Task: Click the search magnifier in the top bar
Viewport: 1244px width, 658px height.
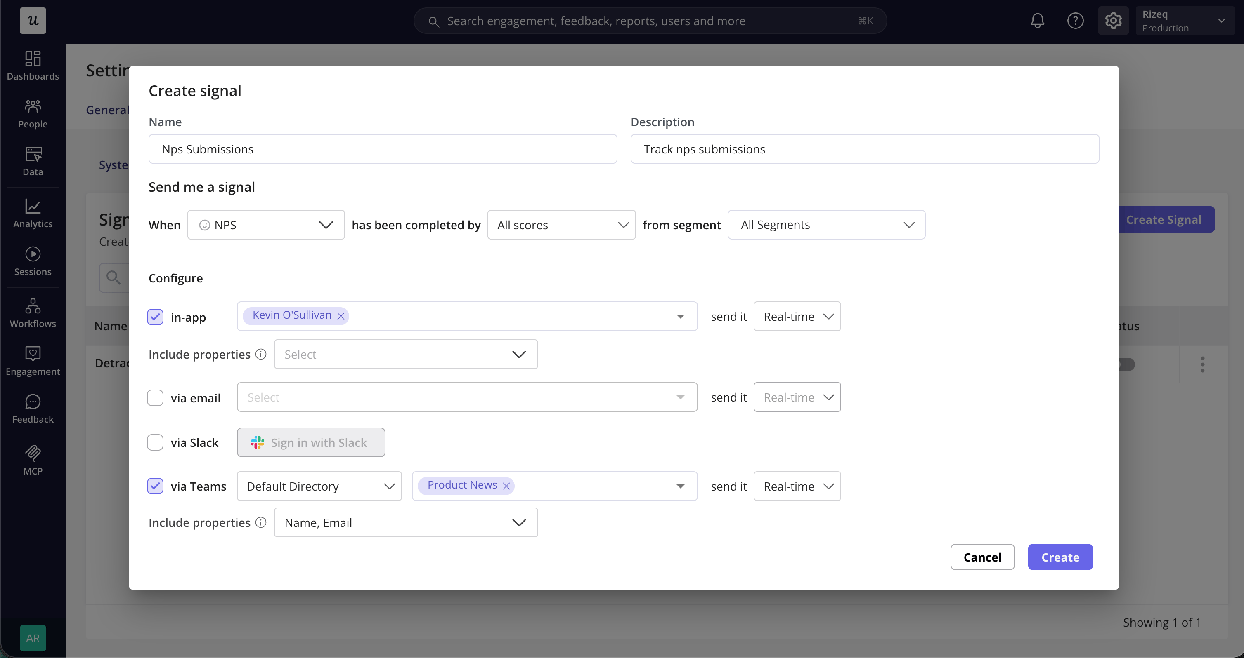Action: [434, 22]
